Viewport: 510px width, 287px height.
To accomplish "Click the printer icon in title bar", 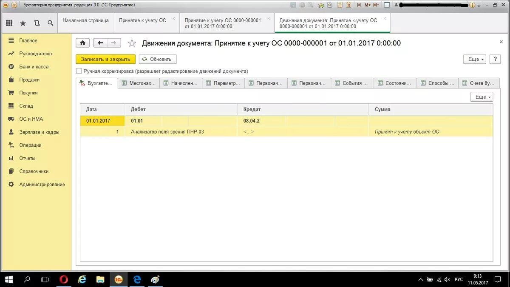I will (x=302, y=5).
